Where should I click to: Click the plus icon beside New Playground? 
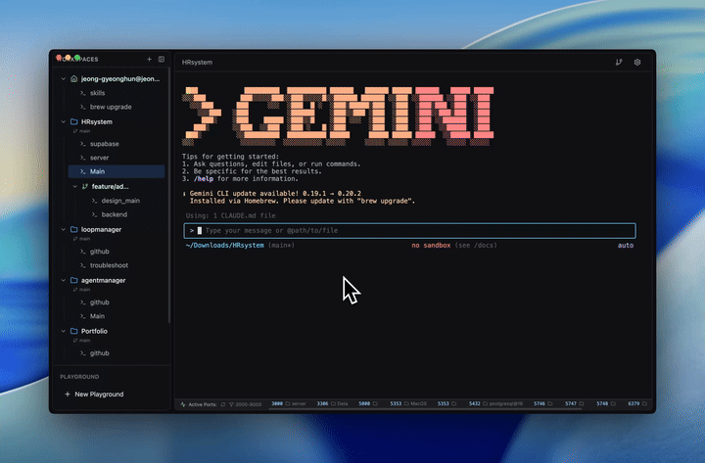tap(67, 394)
